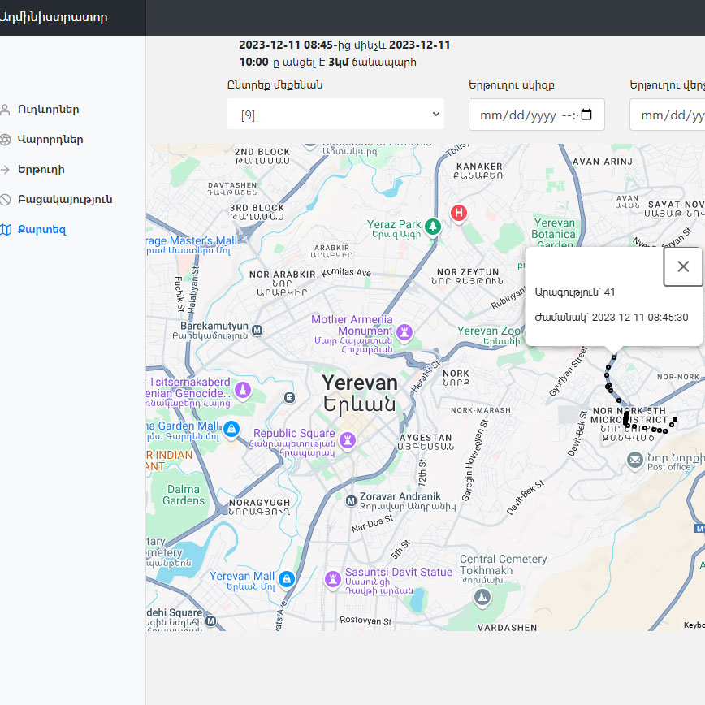Click the Երթուղու սկիզբ date input field
The width and height of the screenshot is (705, 705).
[x=536, y=115]
